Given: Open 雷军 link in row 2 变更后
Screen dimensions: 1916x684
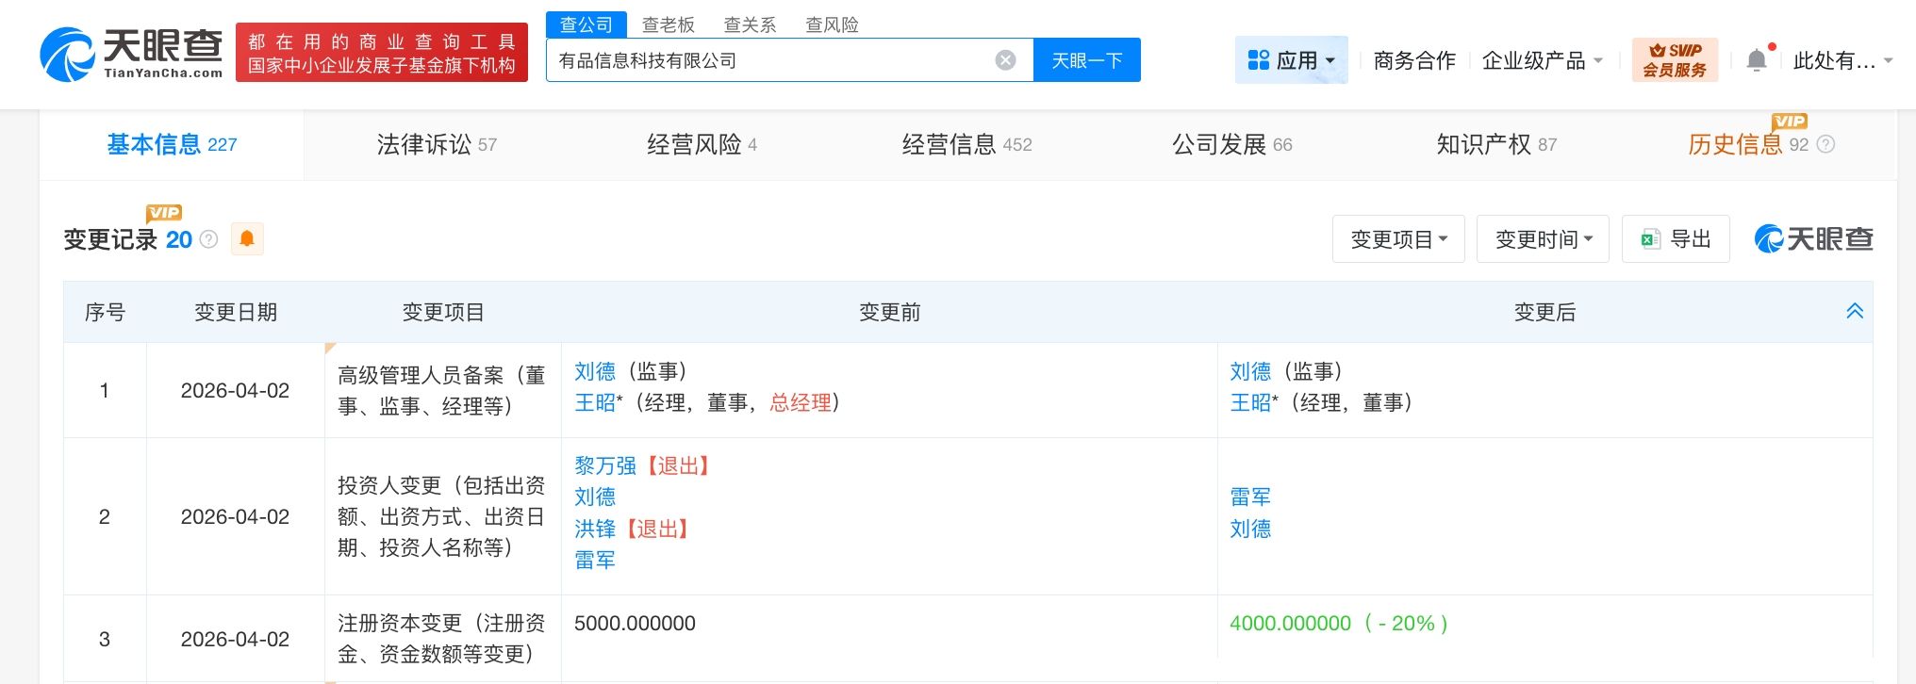Looking at the screenshot, I should [1250, 497].
